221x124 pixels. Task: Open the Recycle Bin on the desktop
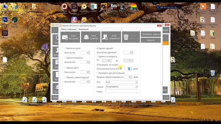[x=213, y=73]
